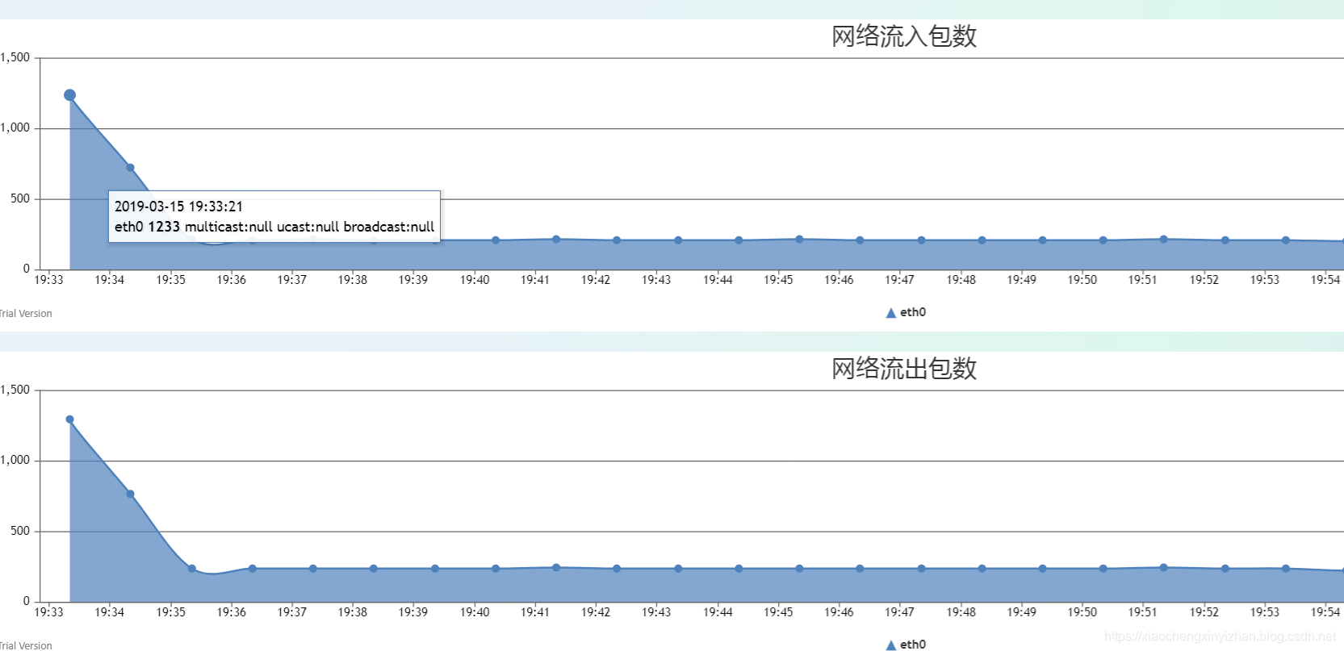Click the 19:45 x-axis label on 网络流入包数 chart

pyautogui.click(x=778, y=280)
